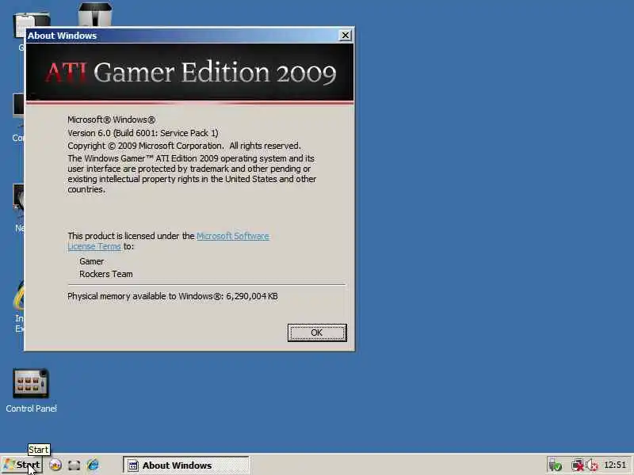The image size is (634, 475).
Task: Click the disconnected network tray icon
Action: click(x=577, y=465)
